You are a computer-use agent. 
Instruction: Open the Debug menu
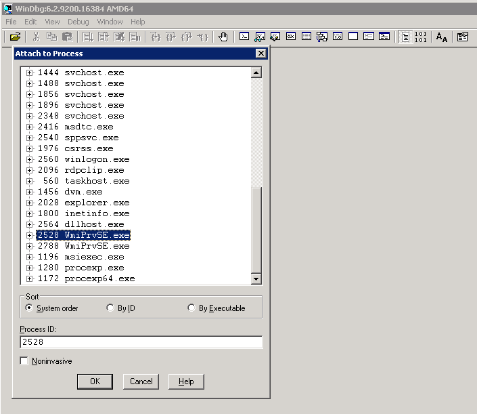[x=78, y=22]
